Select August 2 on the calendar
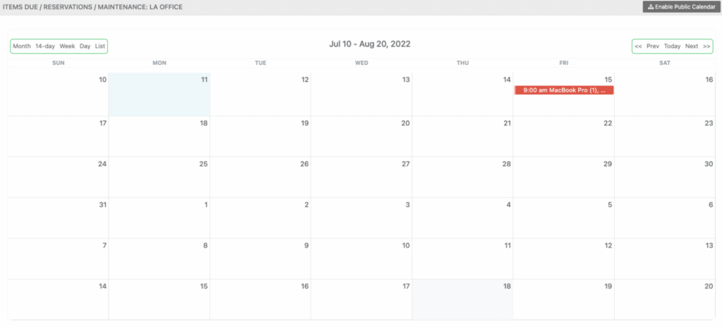Image resolution: width=722 pixels, height=328 pixels. (260, 217)
